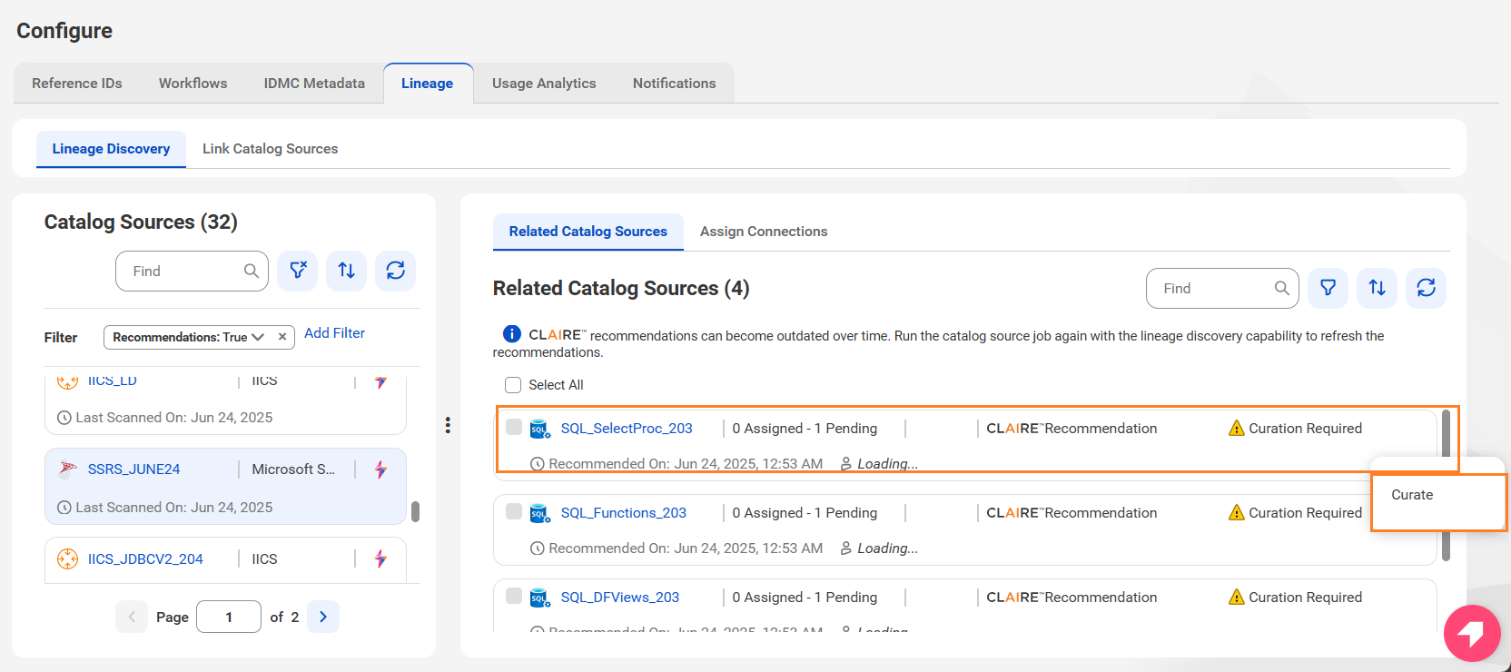Viewport: 1511px width, 672px height.
Task: Click 'Microsoft S...' type on SSRS_JUNE24 row
Action: pyautogui.click(x=293, y=469)
